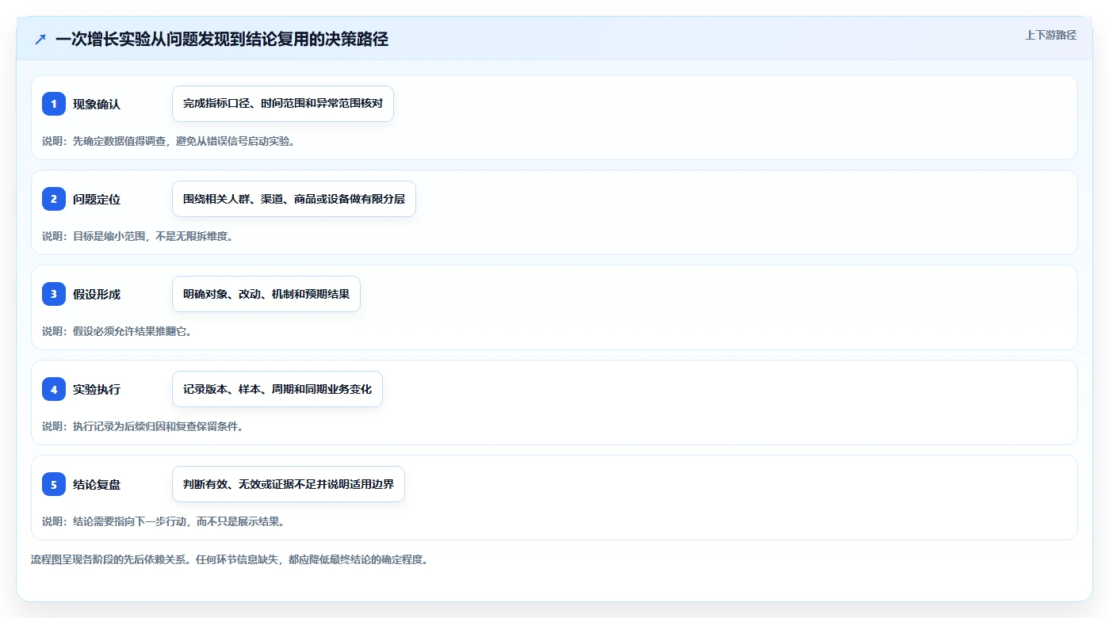Click the step number 1 badge
1109x618 pixels.
pos(54,104)
